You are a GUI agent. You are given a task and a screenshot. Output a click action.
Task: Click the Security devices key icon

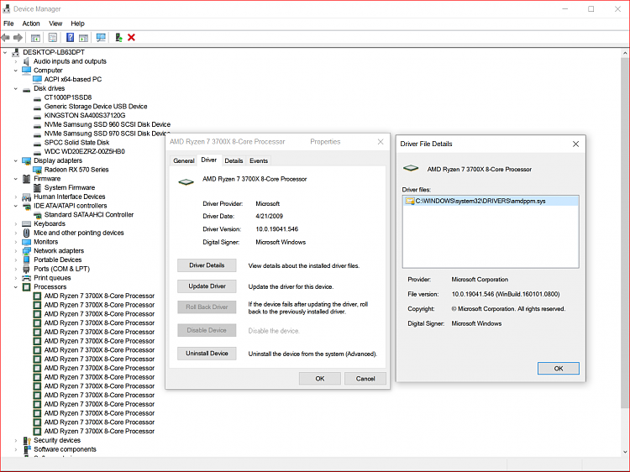coord(27,441)
